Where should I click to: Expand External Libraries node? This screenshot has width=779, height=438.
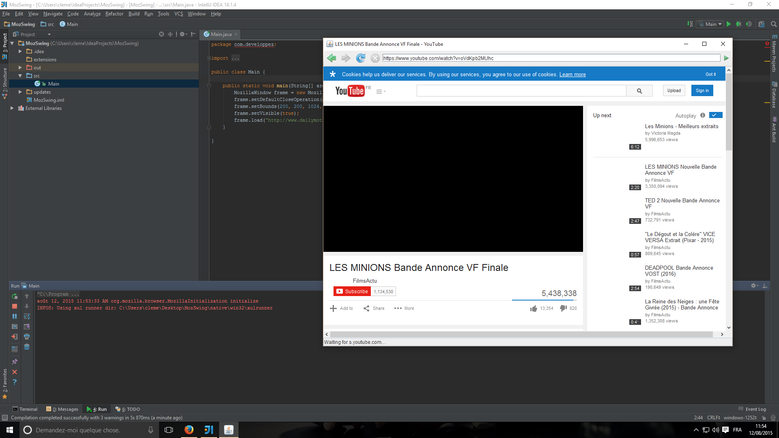click(x=12, y=108)
